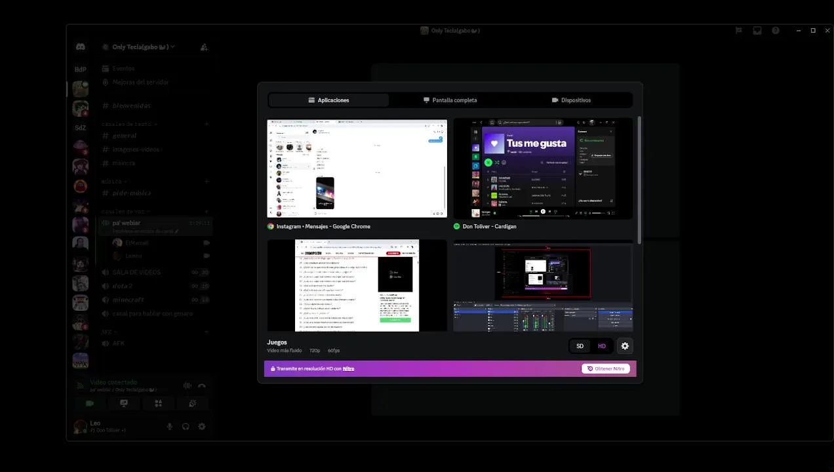Select the Spotify Don Toliver - Cardigan thumbnail

pos(544,168)
